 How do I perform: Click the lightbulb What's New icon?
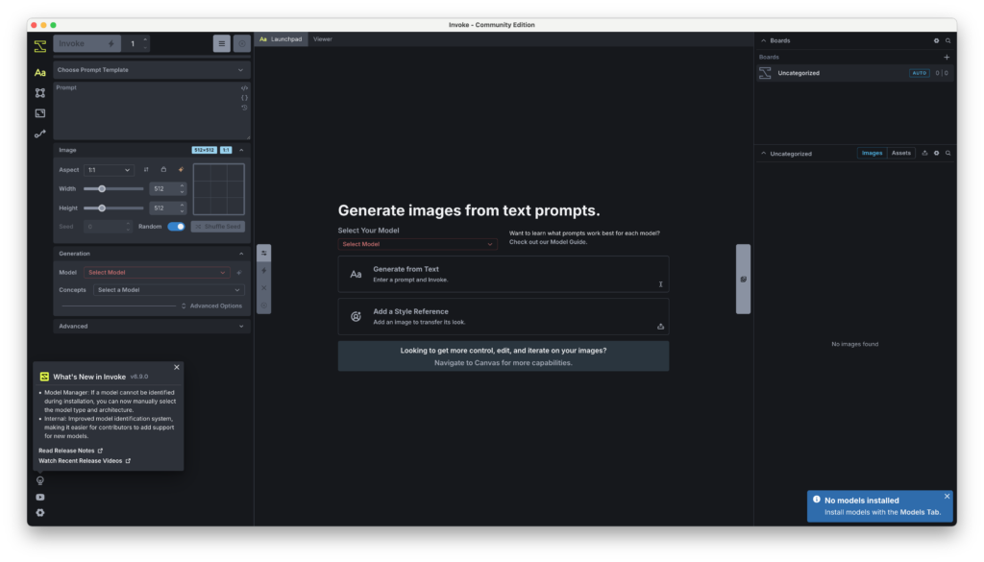[40, 480]
